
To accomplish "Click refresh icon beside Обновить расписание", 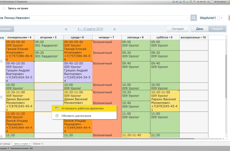I will pyautogui.click(x=57, y=116).
